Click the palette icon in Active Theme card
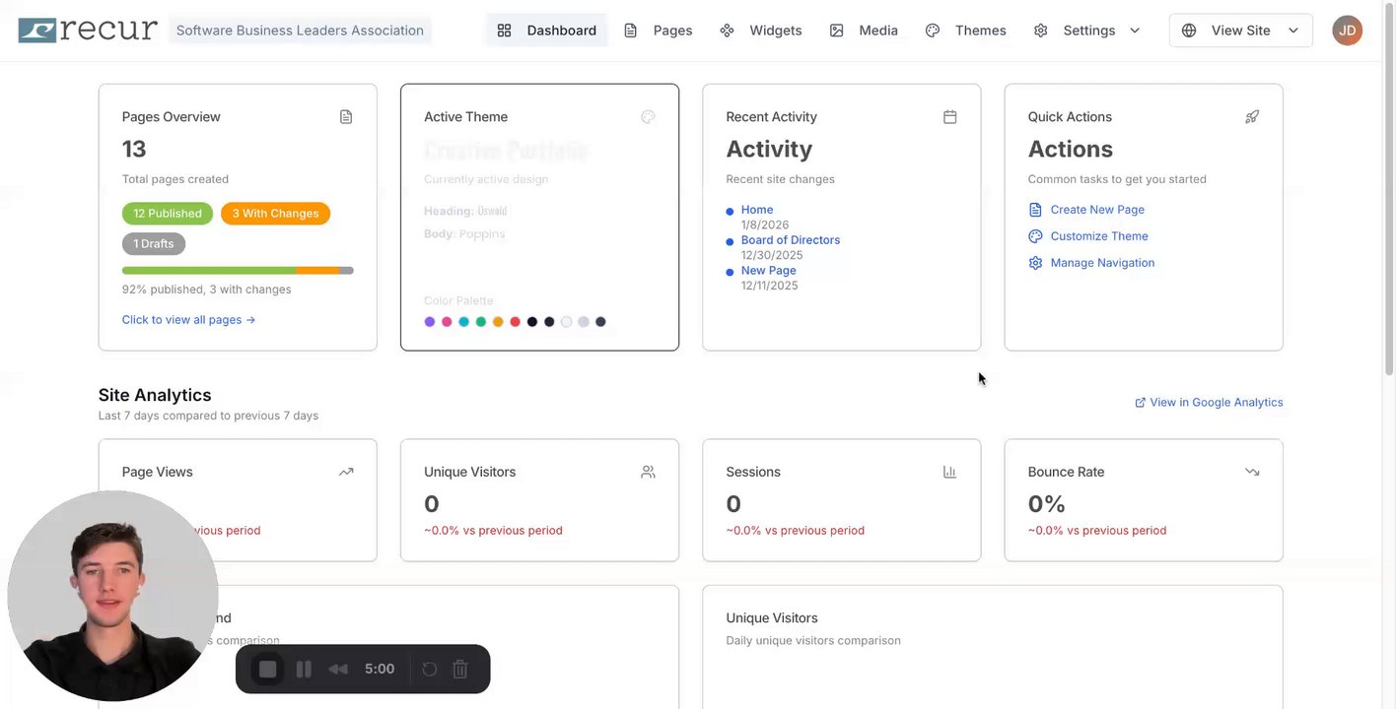This screenshot has height=709, width=1396. point(648,117)
